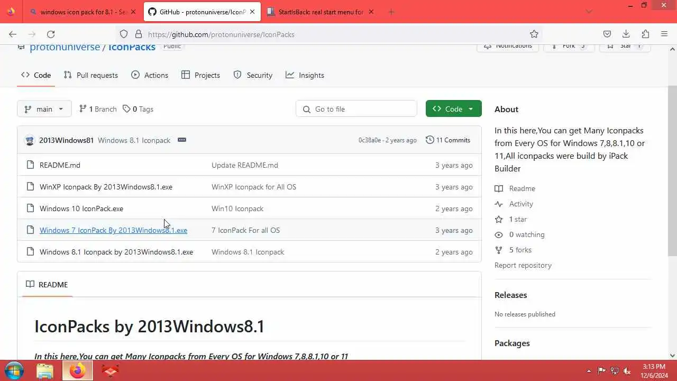Open the Pocket save icon

click(607, 34)
